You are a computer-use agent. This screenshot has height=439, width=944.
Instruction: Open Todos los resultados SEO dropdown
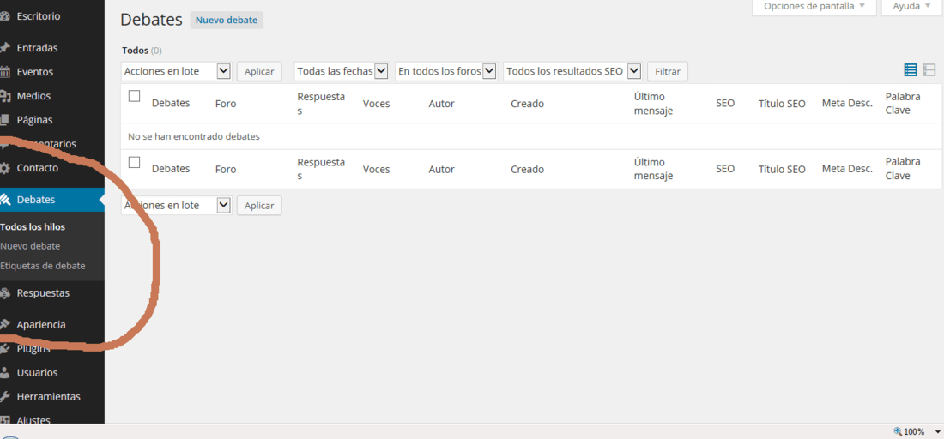pyautogui.click(x=572, y=71)
